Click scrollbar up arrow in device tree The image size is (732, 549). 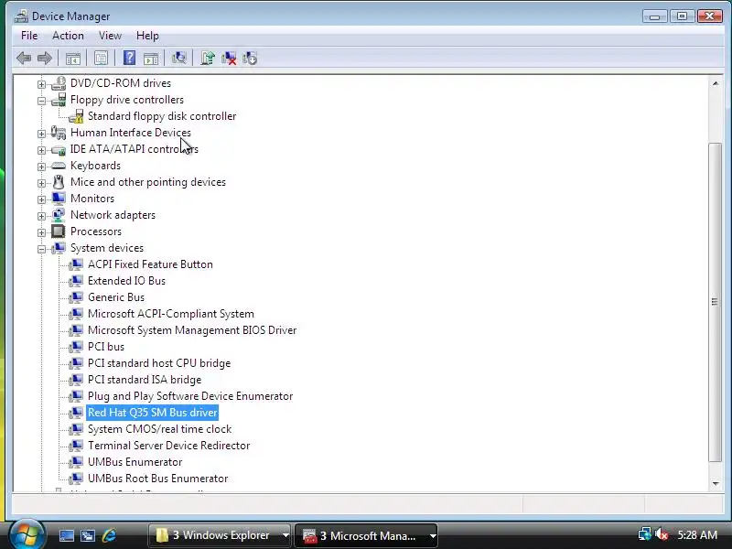tap(716, 83)
